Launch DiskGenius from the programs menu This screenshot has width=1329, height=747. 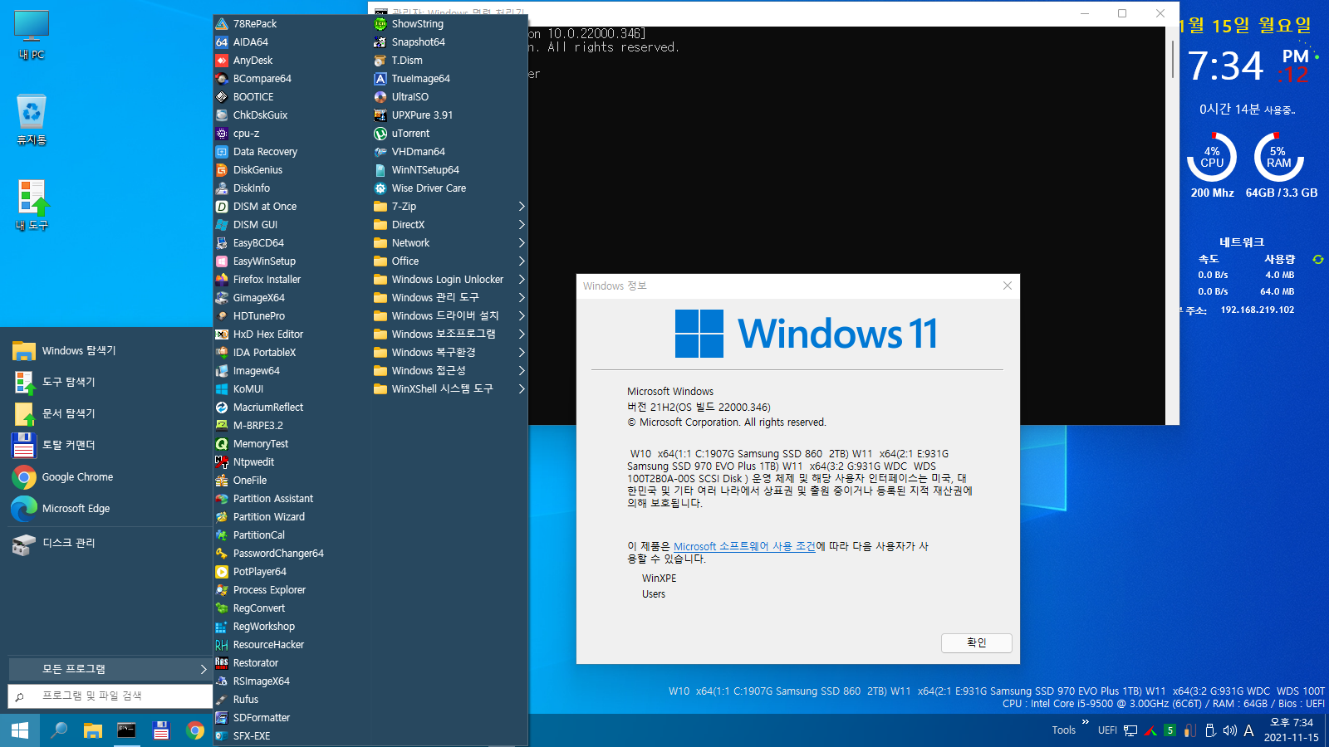coord(257,170)
